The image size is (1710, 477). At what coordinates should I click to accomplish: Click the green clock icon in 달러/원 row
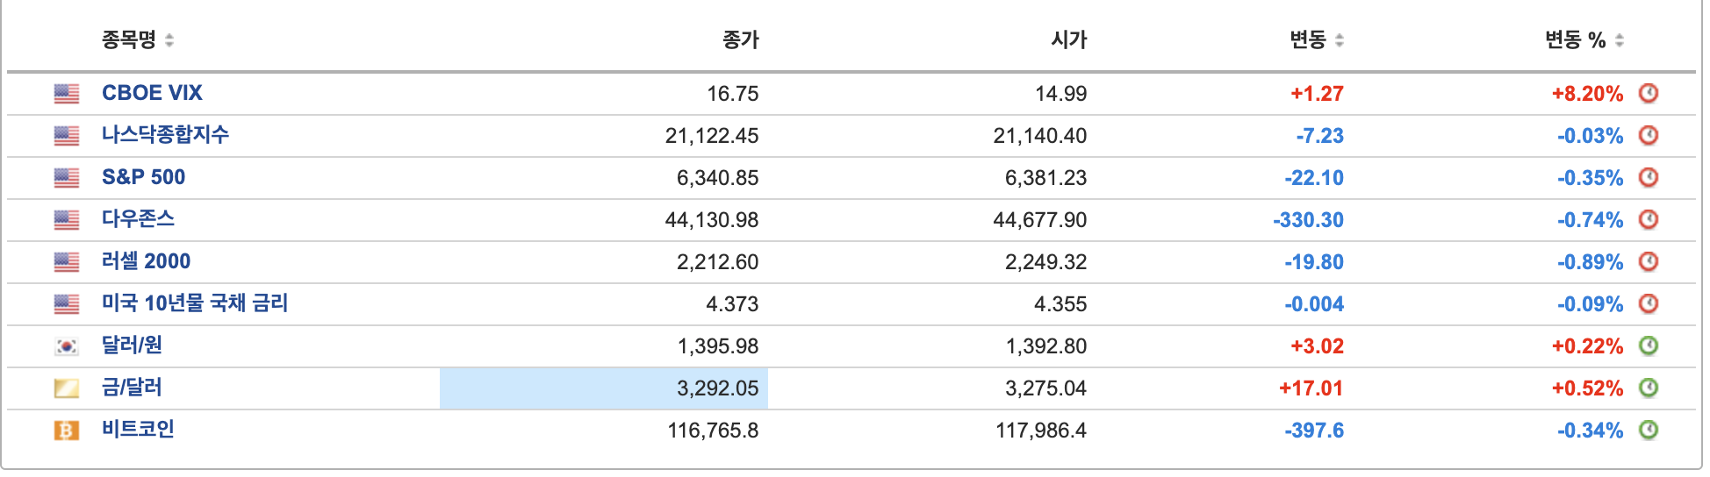(x=1649, y=345)
